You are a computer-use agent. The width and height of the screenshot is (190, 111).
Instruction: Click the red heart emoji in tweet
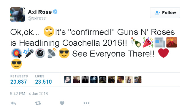point(164,53)
